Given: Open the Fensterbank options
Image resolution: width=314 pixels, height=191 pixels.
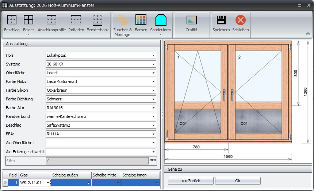Looking at the screenshot, I should tap(97, 20).
